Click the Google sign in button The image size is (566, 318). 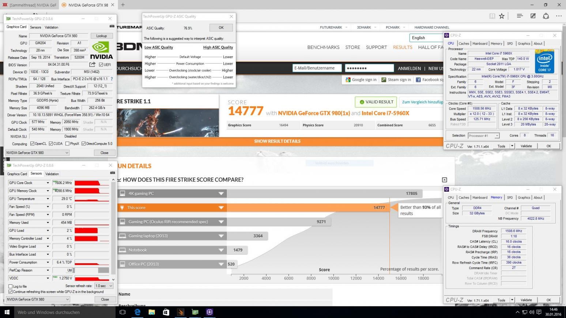361,80
